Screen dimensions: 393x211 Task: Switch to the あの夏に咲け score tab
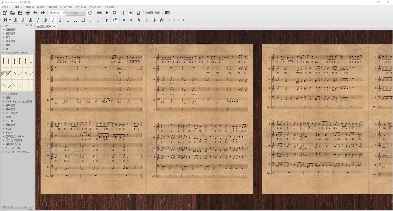pyautogui.click(x=44, y=26)
